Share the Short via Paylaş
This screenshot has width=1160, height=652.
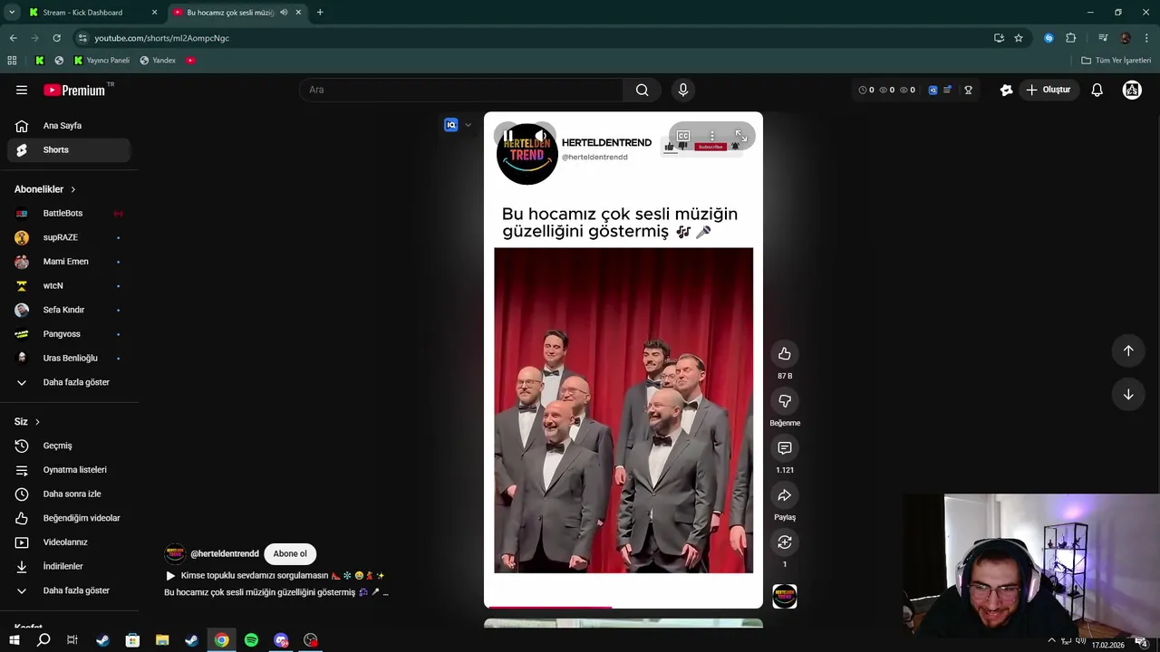pyautogui.click(x=785, y=495)
